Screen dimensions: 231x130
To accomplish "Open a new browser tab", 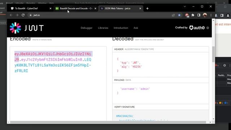I will [147, 8].
